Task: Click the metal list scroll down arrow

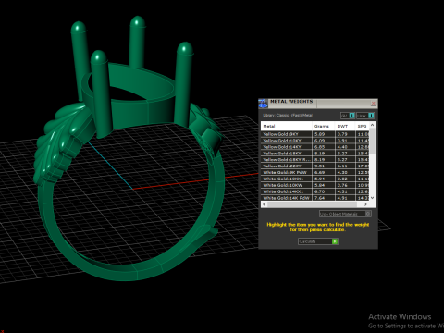Action: (372, 198)
